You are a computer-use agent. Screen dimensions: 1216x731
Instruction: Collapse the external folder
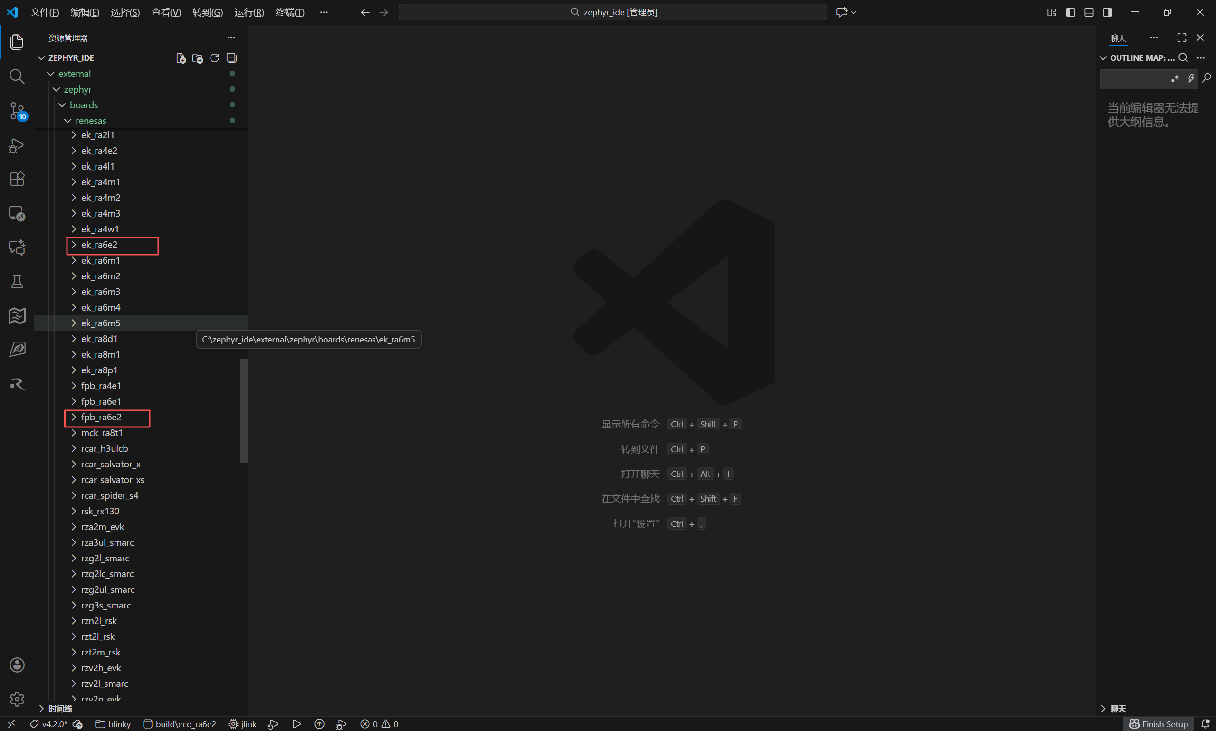coord(141,74)
